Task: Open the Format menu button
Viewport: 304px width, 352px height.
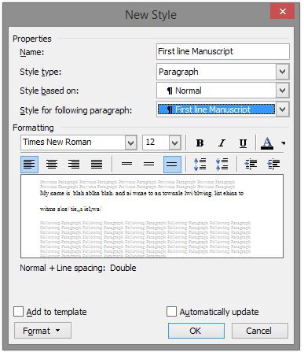Action: click(x=42, y=331)
